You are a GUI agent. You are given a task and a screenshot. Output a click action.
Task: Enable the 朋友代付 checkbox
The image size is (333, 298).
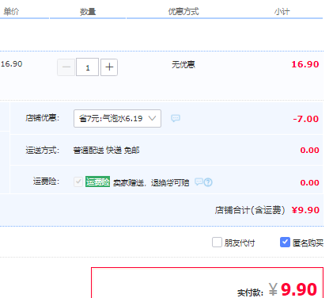[217, 242]
